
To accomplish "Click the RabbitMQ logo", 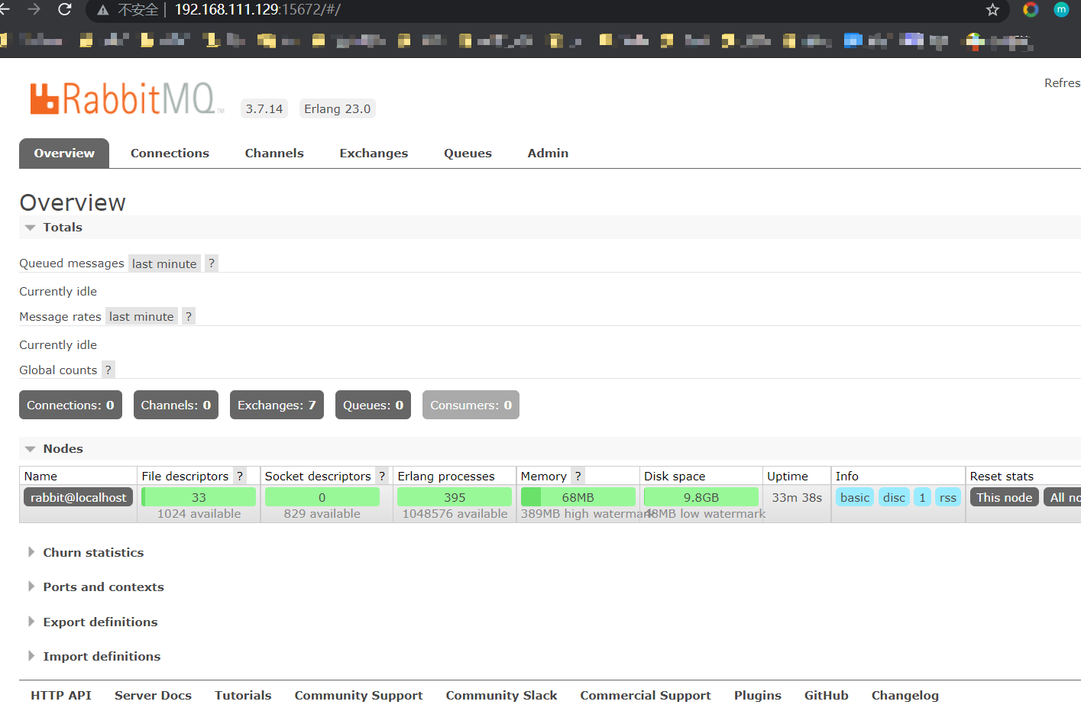I will pyautogui.click(x=127, y=99).
